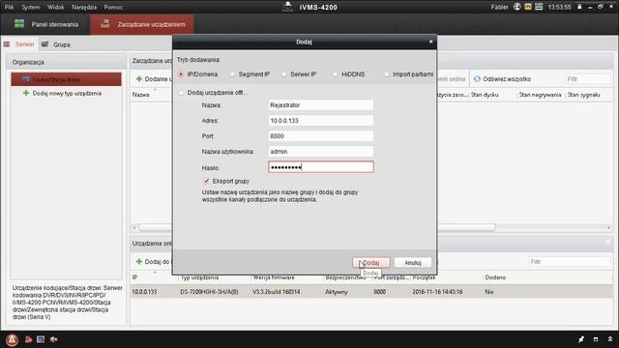This screenshot has height=348, width=619.
Task: Open the Plik menu
Action: click(9, 7)
